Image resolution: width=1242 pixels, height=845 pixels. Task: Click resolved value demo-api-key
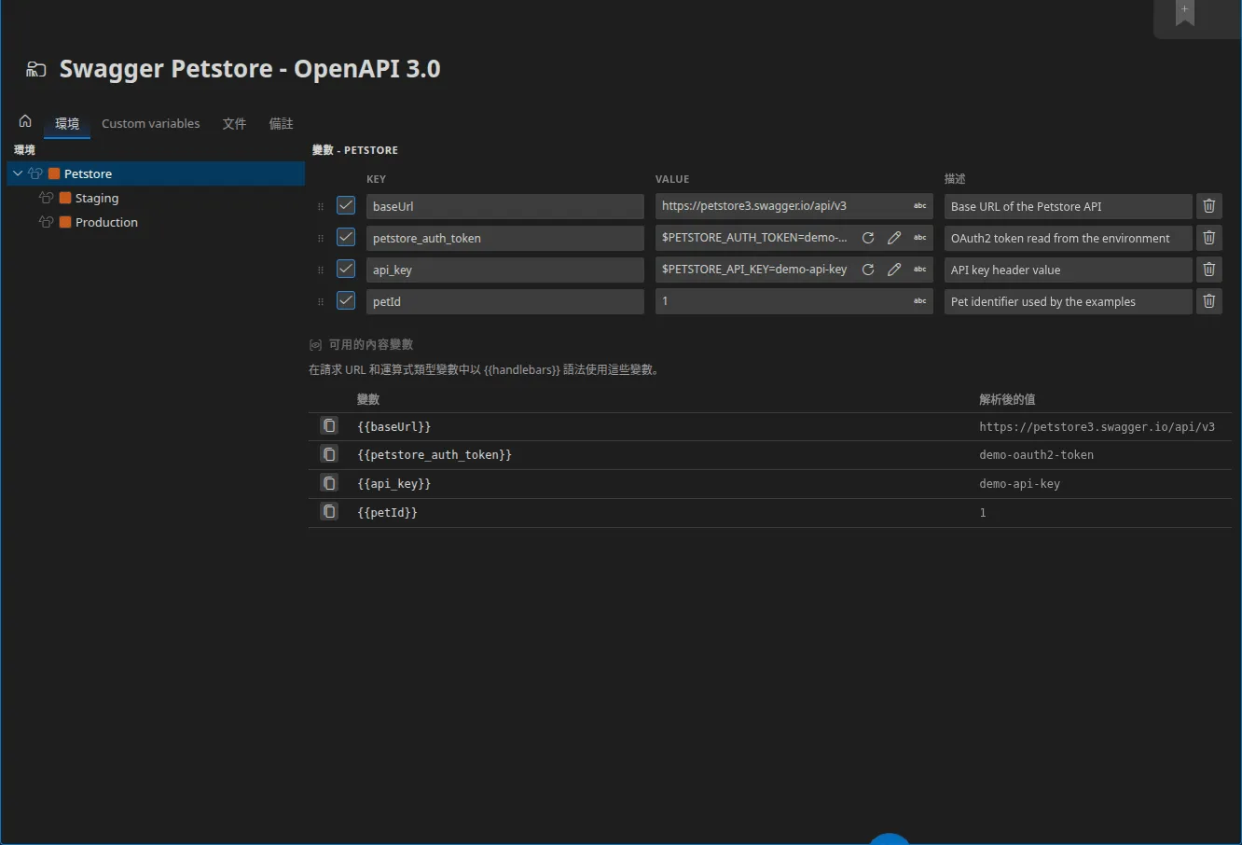[1019, 484]
